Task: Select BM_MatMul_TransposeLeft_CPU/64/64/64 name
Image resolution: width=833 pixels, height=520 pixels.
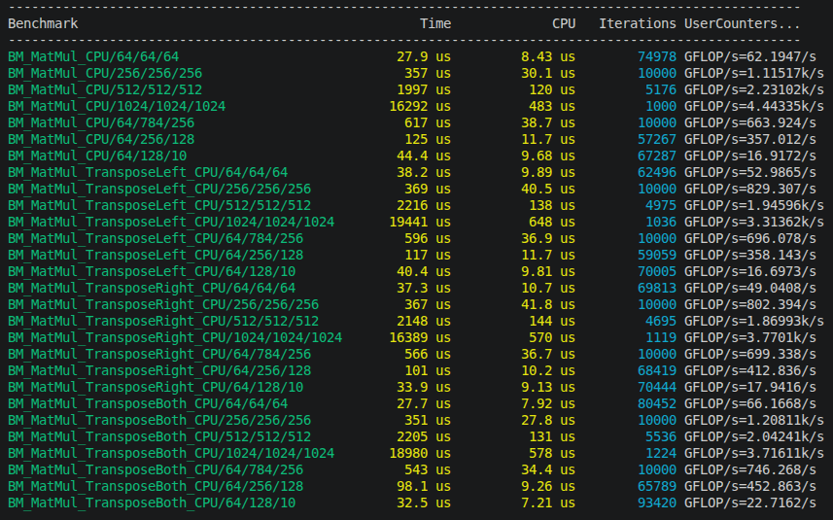Action: tap(148, 172)
